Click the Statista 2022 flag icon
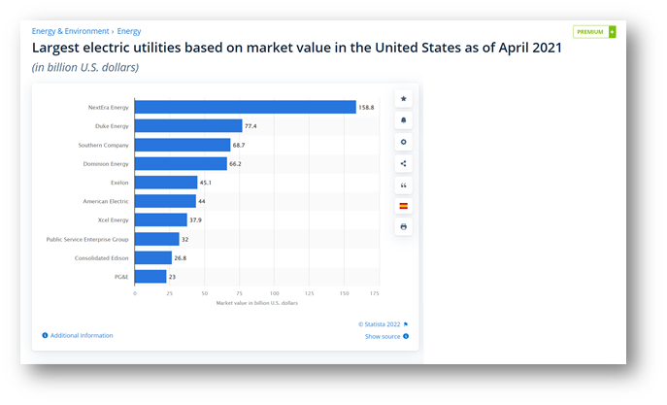This screenshot has height=405, width=667. coord(406,324)
